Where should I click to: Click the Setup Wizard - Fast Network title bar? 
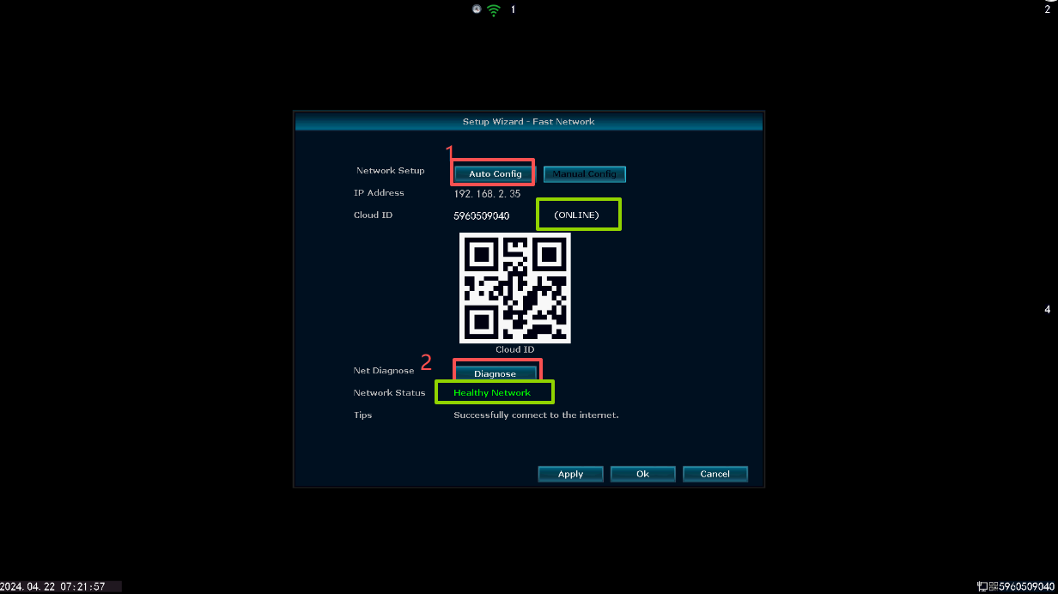pyautogui.click(x=529, y=122)
